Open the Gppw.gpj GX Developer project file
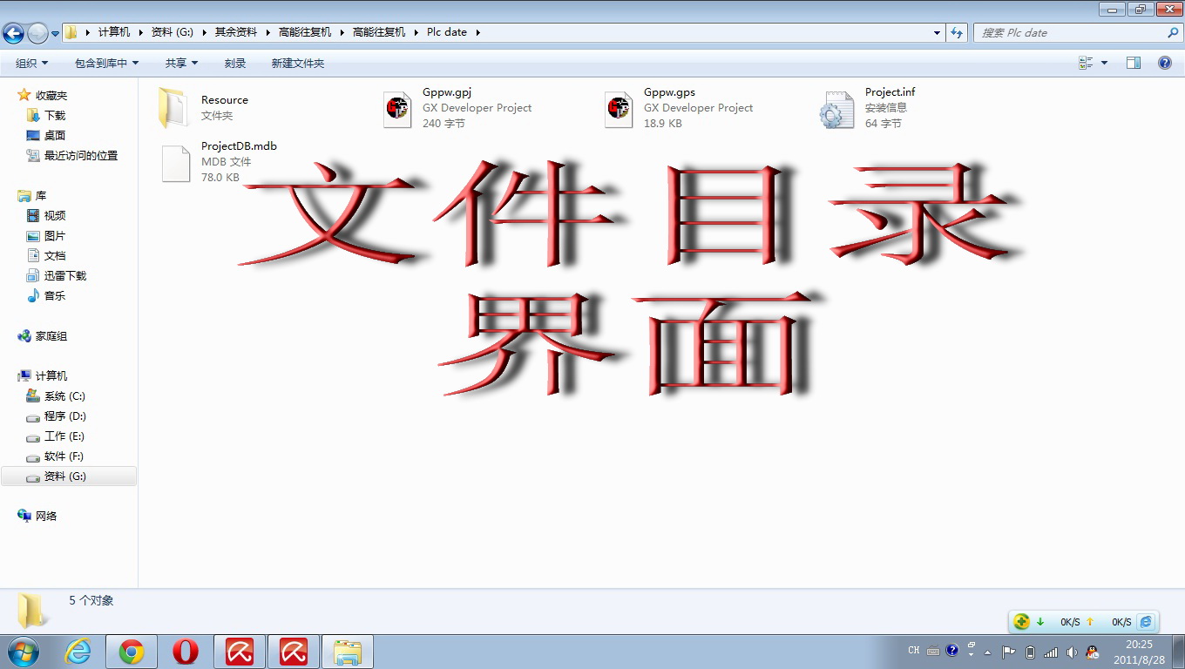 (397, 109)
